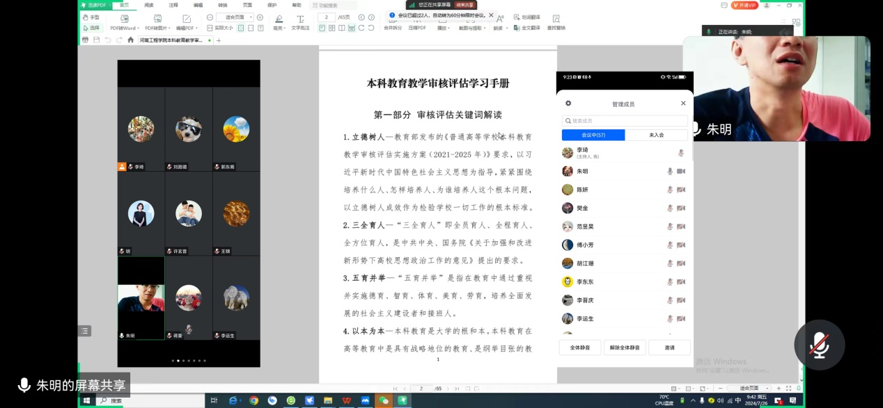Open the Windows Start menu
The image size is (883, 408).
(x=87, y=400)
